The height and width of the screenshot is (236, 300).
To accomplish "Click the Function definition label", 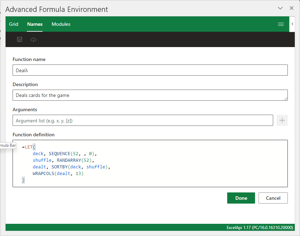I will pos(33,135).
